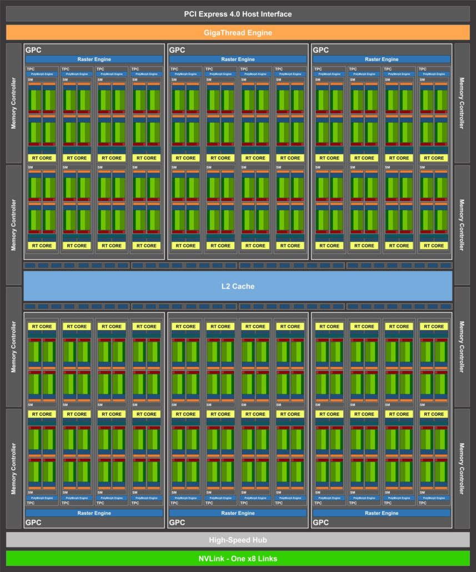Screen dimensions: 476x572
Task: Click the L2 Cache block
Action: 238,286
